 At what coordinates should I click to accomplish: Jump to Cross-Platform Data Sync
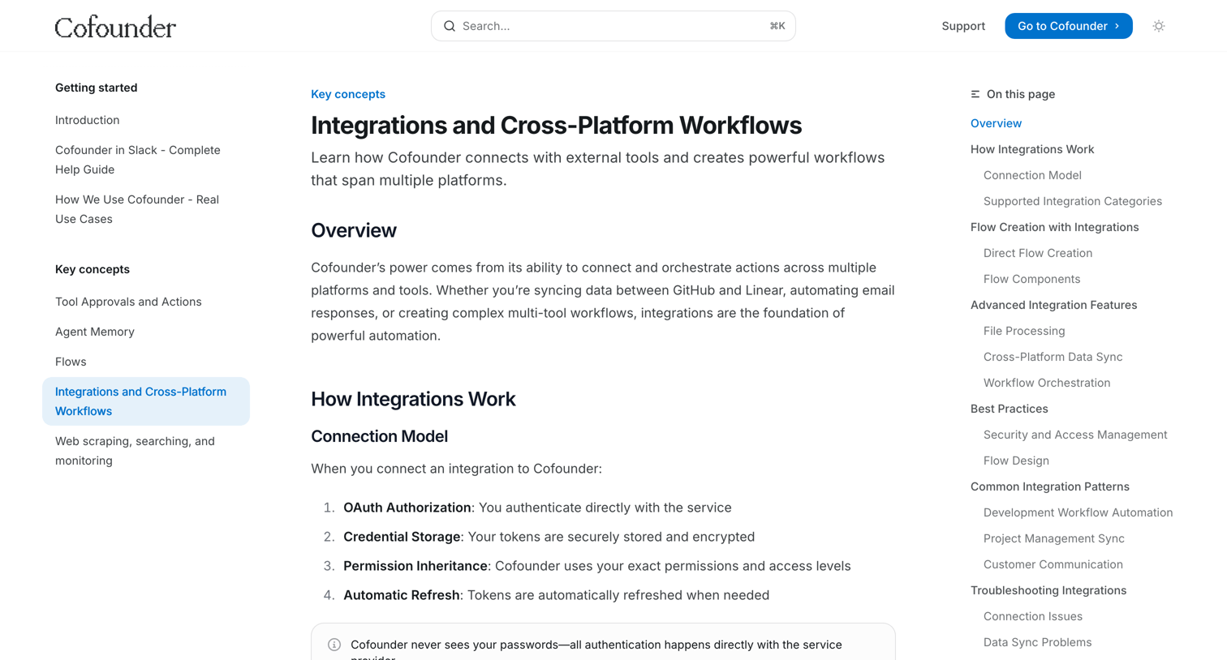1053,357
